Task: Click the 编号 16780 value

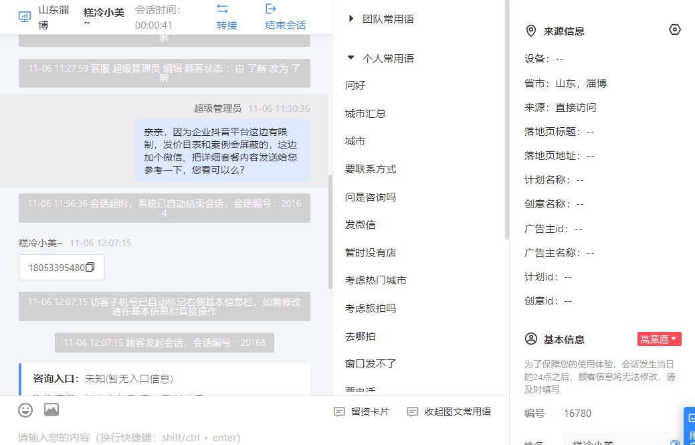Action: coord(577,413)
